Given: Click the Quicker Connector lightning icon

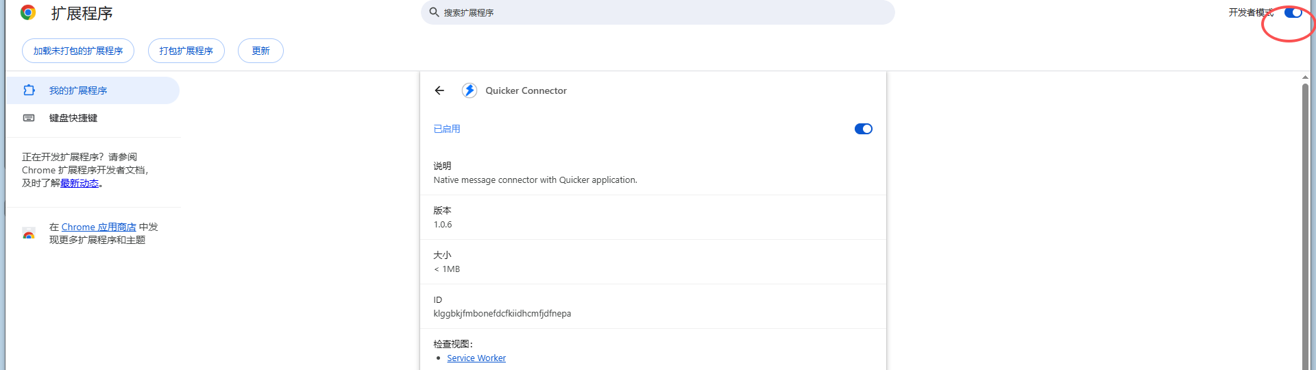Looking at the screenshot, I should coord(470,90).
